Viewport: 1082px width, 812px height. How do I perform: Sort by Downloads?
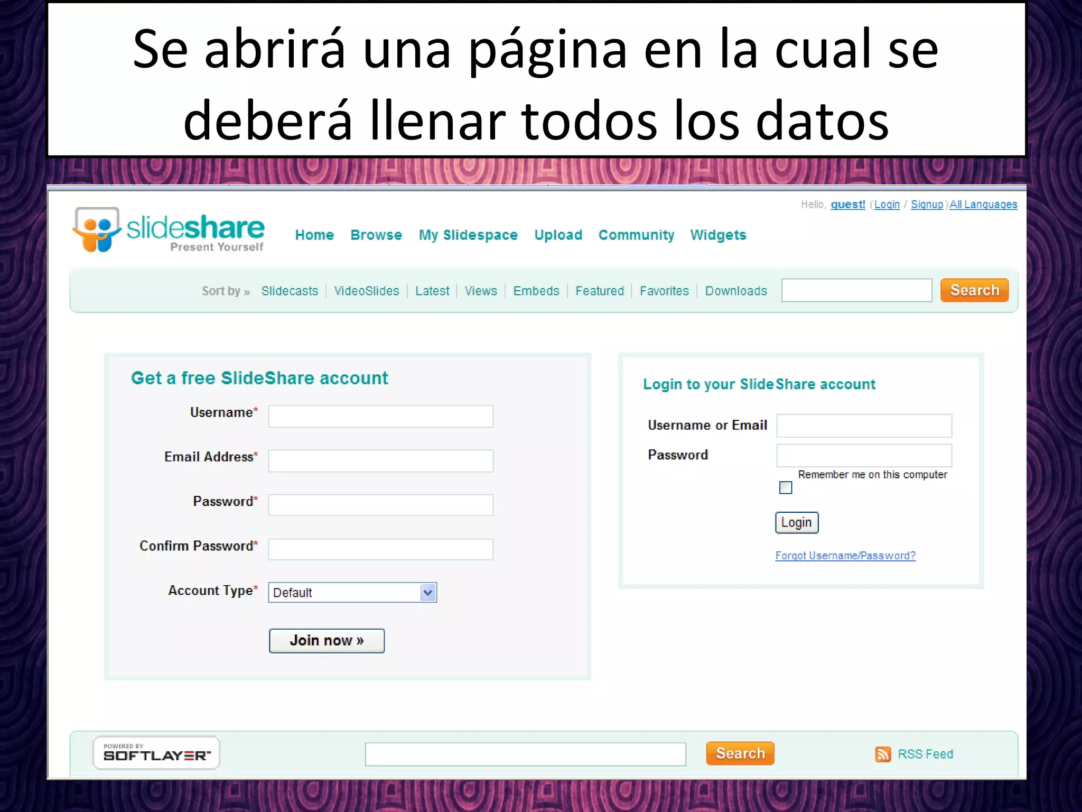pyautogui.click(x=736, y=291)
